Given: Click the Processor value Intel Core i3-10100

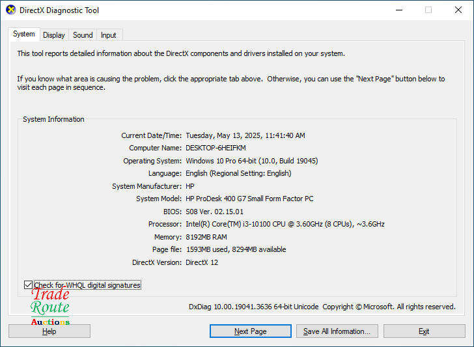Looking at the screenshot, I should (x=285, y=224).
